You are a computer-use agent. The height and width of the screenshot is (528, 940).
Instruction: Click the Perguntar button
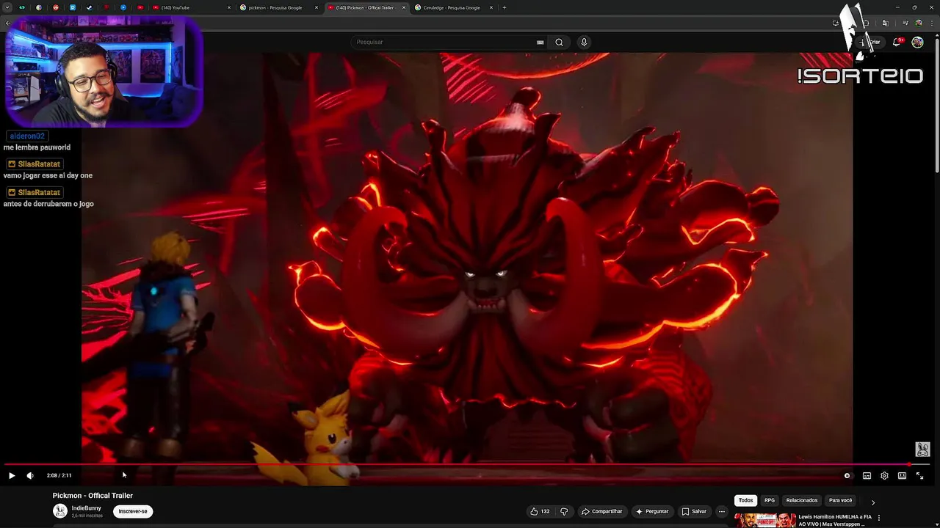(x=652, y=511)
